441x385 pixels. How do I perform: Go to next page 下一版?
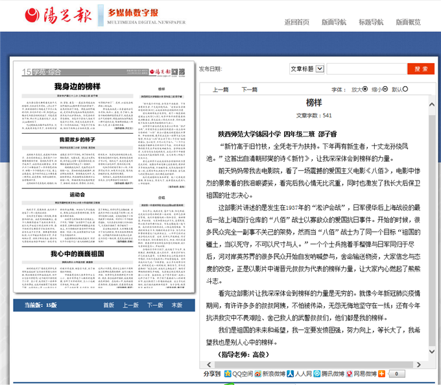click(155, 305)
